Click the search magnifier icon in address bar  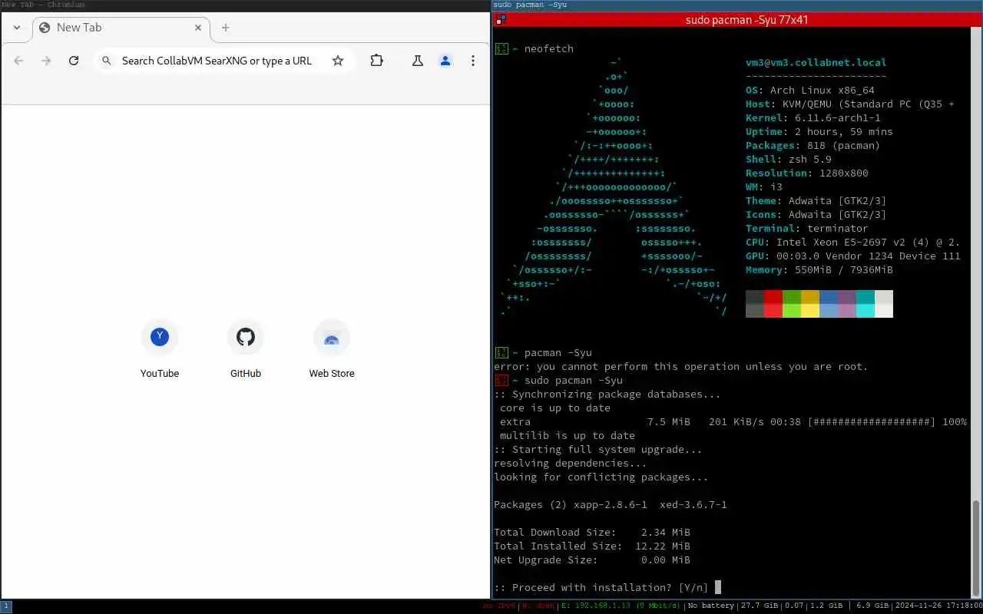(x=108, y=61)
